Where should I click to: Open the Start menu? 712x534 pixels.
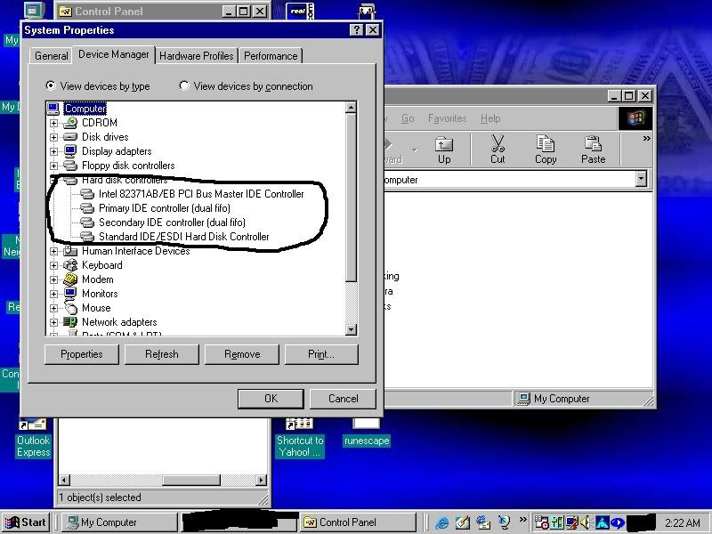pyautogui.click(x=26, y=522)
